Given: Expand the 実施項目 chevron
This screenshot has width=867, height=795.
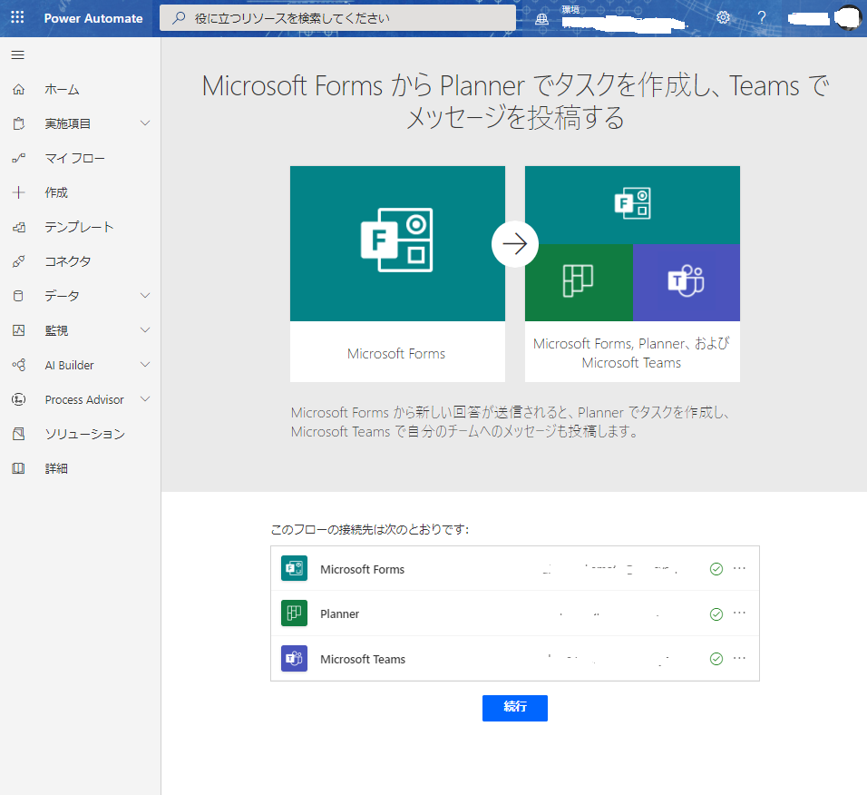Looking at the screenshot, I should pyautogui.click(x=145, y=123).
